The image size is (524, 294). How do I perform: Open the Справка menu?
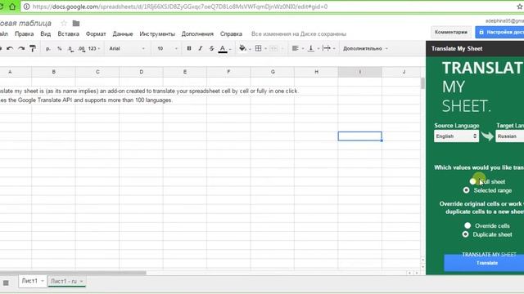pyautogui.click(x=231, y=34)
